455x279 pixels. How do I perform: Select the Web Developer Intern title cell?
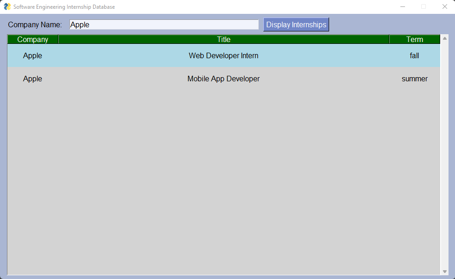point(224,55)
